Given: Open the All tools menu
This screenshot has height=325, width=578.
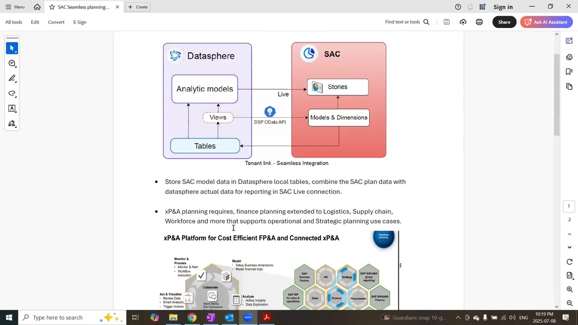Looking at the screenshot, I should (14, 22).
